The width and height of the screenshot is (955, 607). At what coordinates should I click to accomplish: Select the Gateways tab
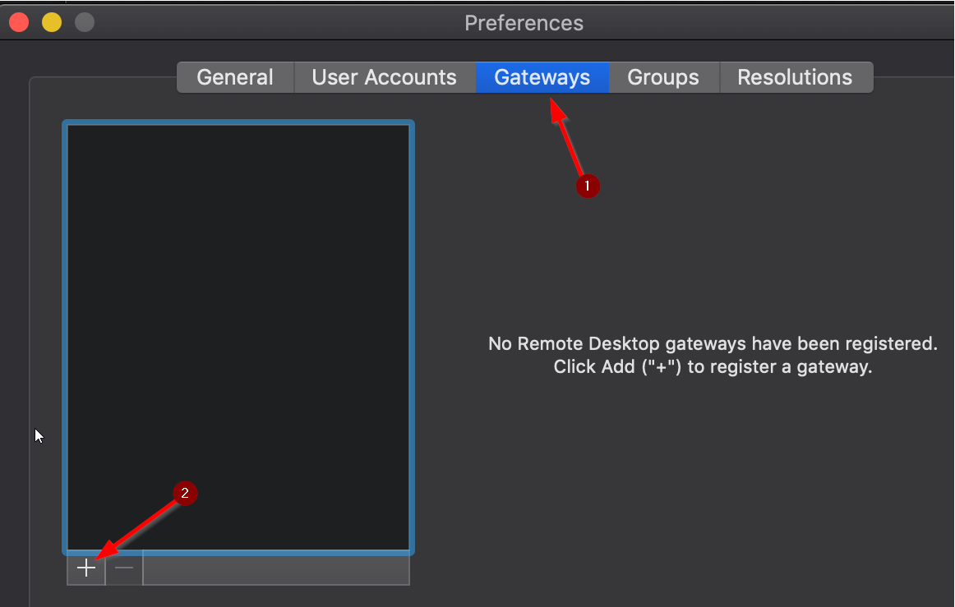tap(542, 77)
